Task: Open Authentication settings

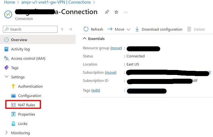Action: [30, 86]
